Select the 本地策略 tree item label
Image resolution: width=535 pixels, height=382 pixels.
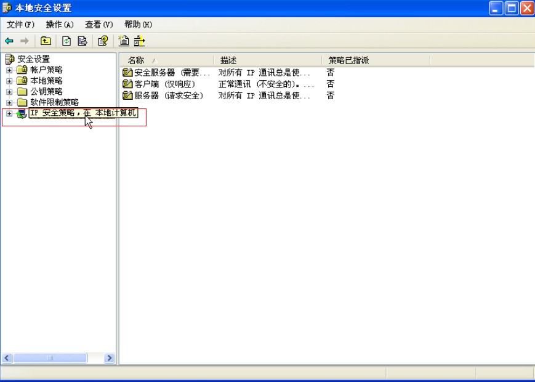pos(46,81)
